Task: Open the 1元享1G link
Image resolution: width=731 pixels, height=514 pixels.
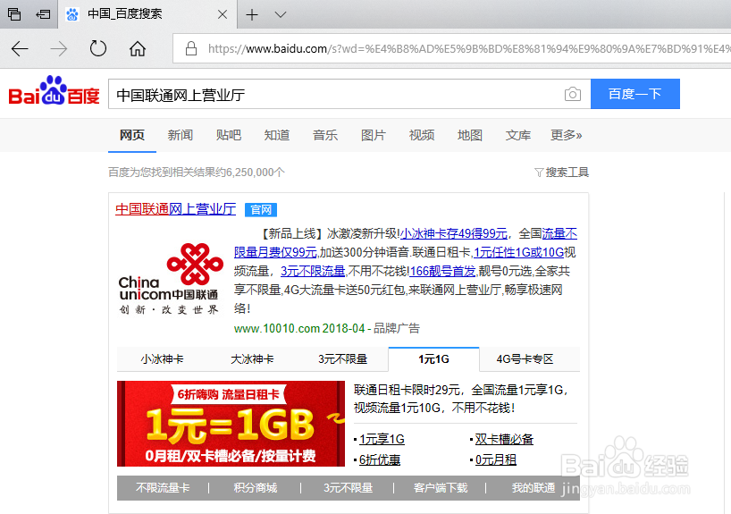Action: click(x=382, y=440)
